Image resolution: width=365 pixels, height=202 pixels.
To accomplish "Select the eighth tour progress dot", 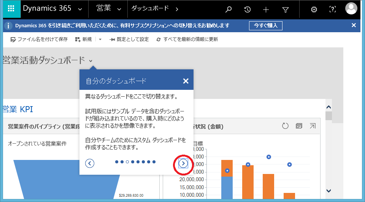I will 154,162.
